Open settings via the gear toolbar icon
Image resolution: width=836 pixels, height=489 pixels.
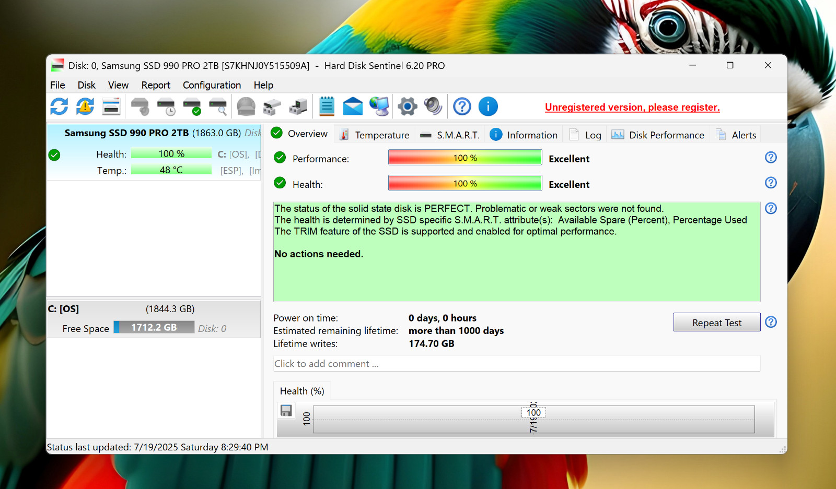pyautogui.click(x=408, y=106)
